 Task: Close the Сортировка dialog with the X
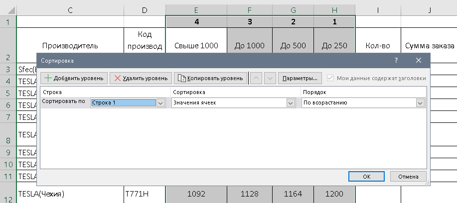coord(419,61)
